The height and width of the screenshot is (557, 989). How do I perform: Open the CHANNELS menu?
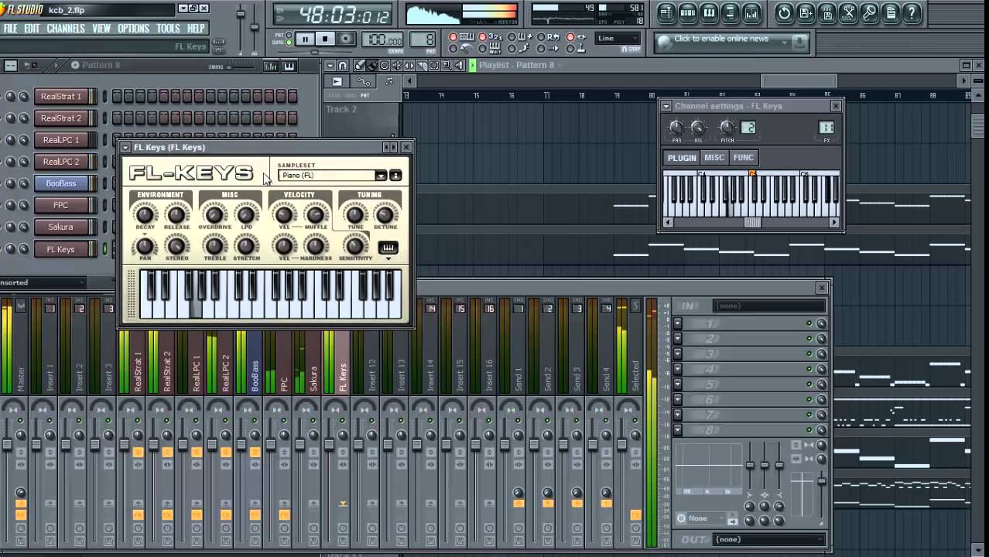coord(66,29)
